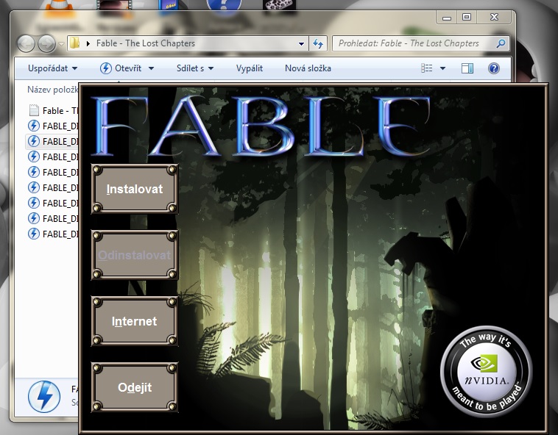Image resolution: width=558 pixels, height=435 pixels.
Task: Close the Explorer window
Action: [494, 17]
